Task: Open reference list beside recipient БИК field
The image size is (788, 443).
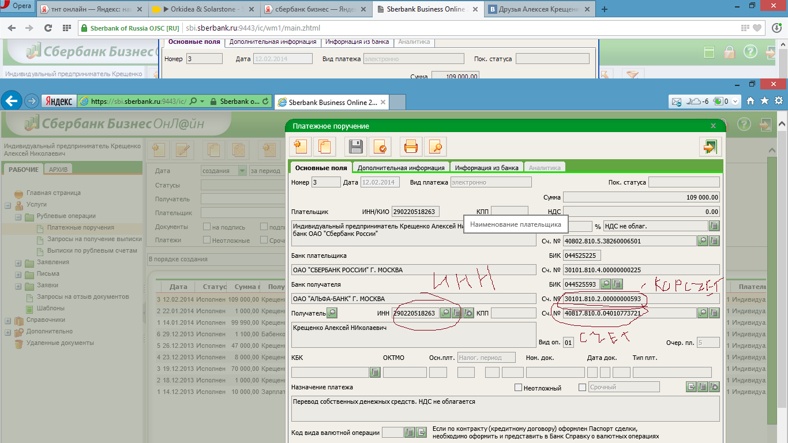Action: [x=617, y=284]
